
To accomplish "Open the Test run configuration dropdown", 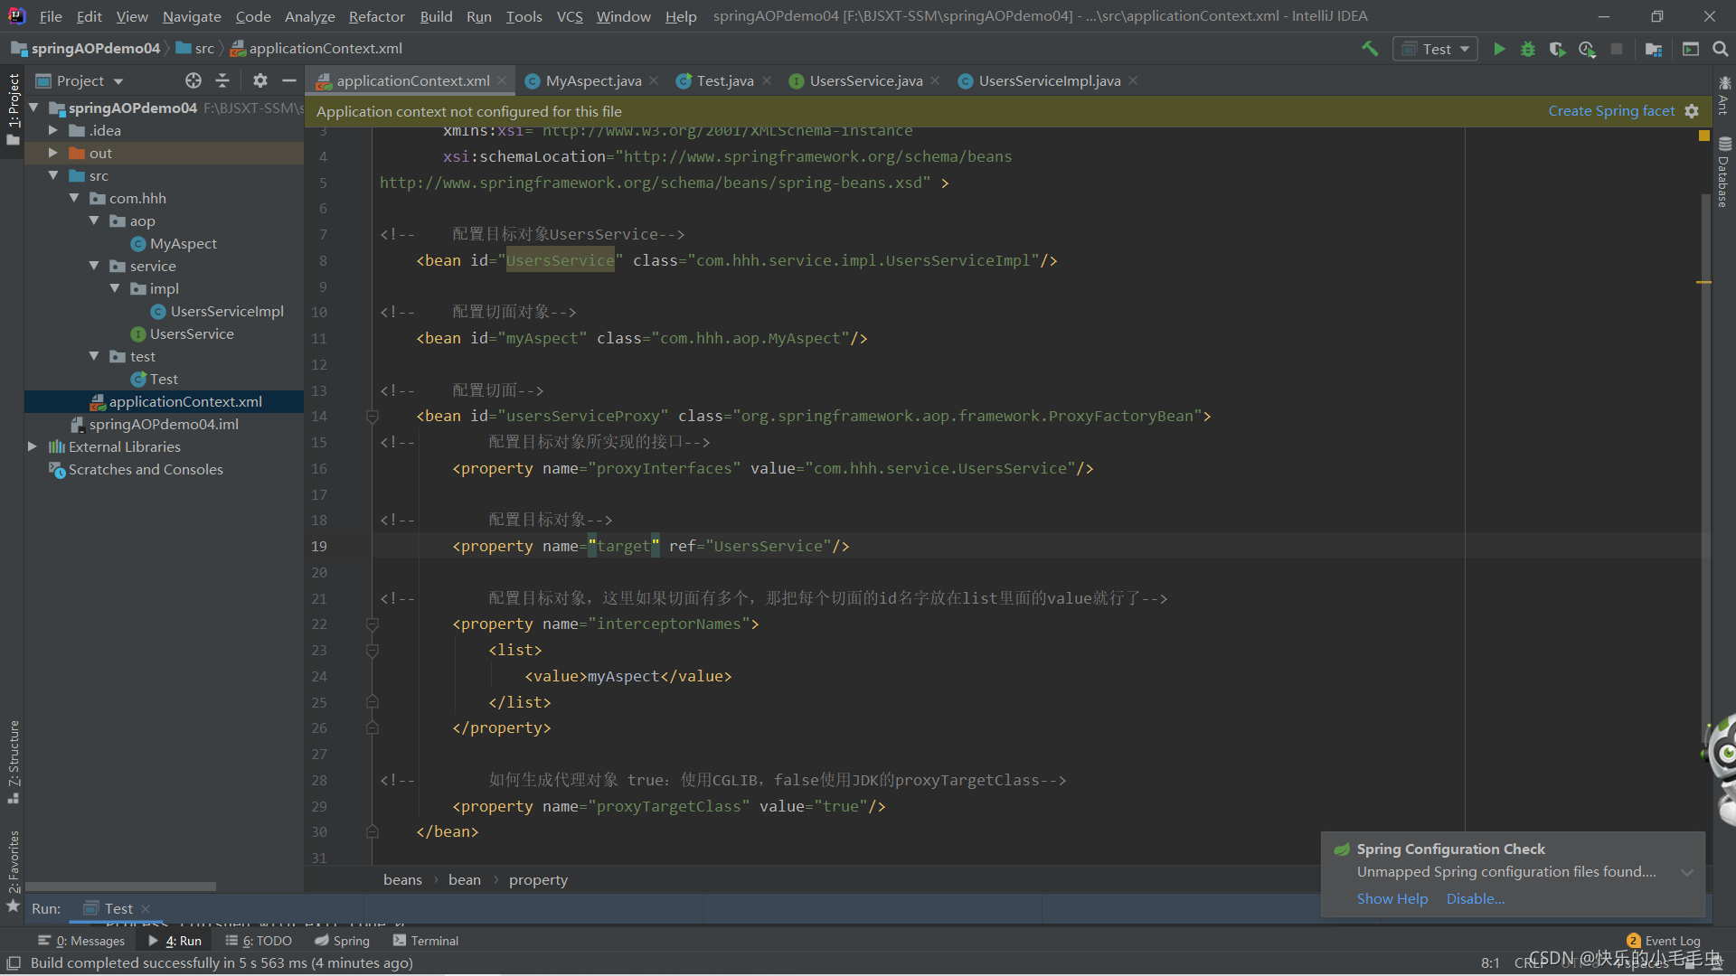I will (1436, 49).
